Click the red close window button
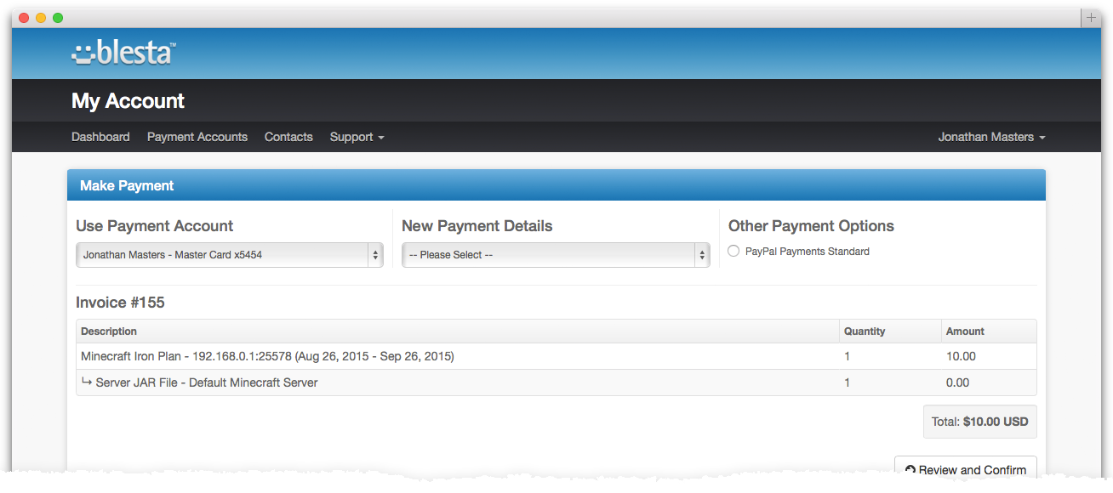The width and height of the screenshot is (1113, 493). click(24, 18)
